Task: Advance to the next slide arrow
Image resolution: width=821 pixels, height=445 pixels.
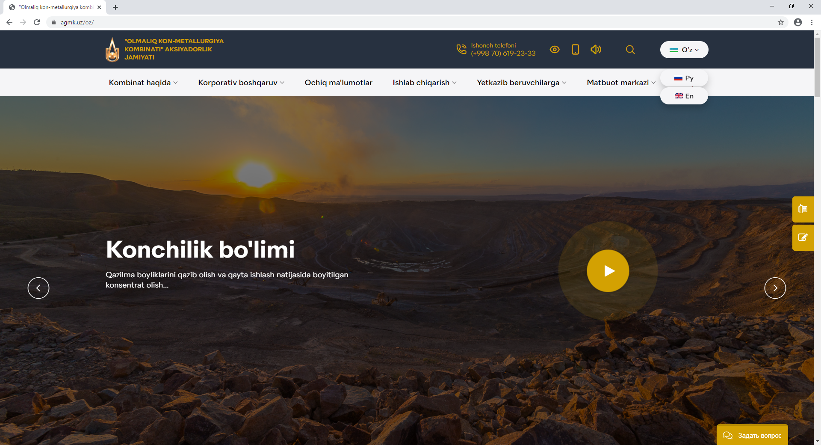Action: [x=775, y=288]
